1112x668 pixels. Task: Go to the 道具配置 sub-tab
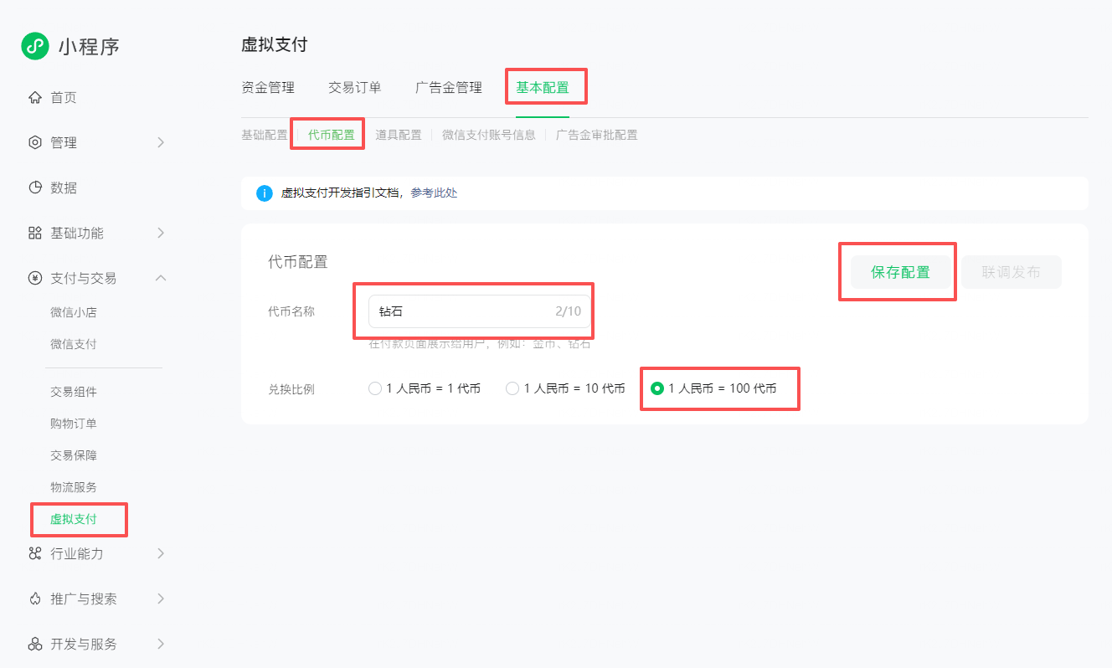click(x=399, y=135)
